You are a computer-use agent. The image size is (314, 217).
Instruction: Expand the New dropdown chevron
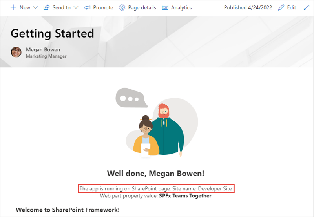coord(35,7)
